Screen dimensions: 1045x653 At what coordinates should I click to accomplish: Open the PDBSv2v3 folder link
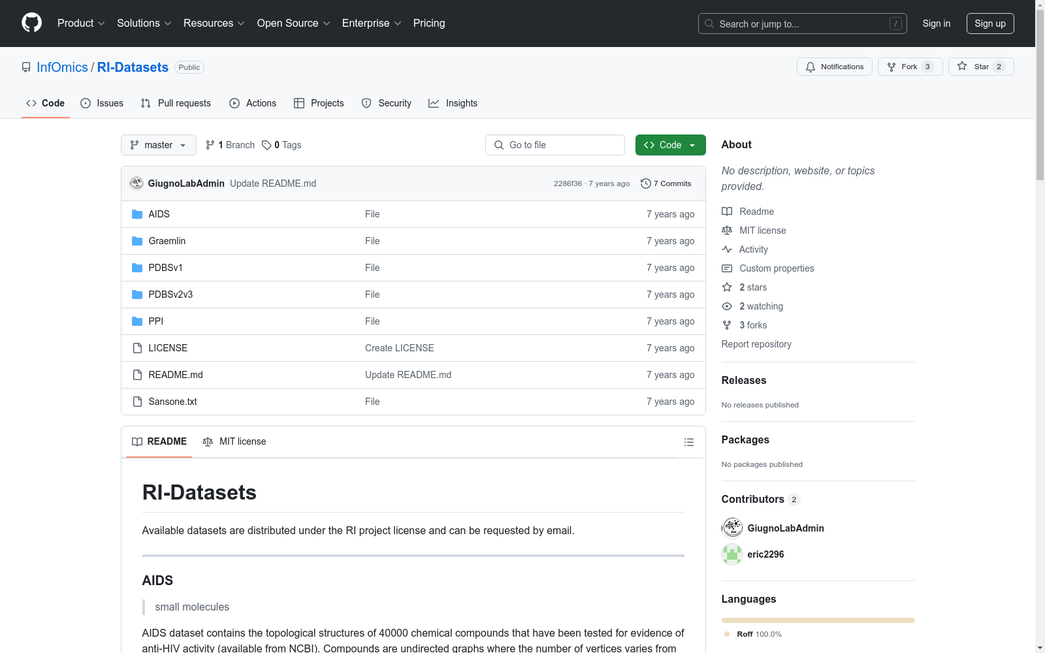tap(170, 295)
